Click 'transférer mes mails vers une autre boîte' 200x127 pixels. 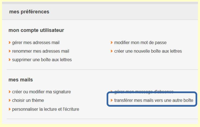point(153,101)
